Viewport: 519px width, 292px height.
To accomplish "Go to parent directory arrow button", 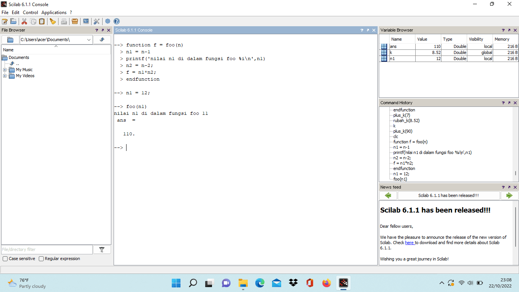I will [102, 40].
